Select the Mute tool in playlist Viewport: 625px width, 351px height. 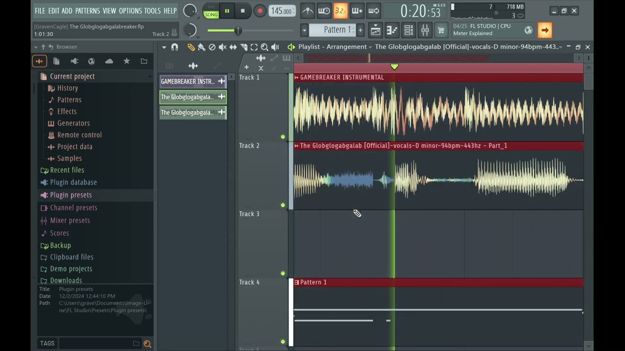pos(222,47)
